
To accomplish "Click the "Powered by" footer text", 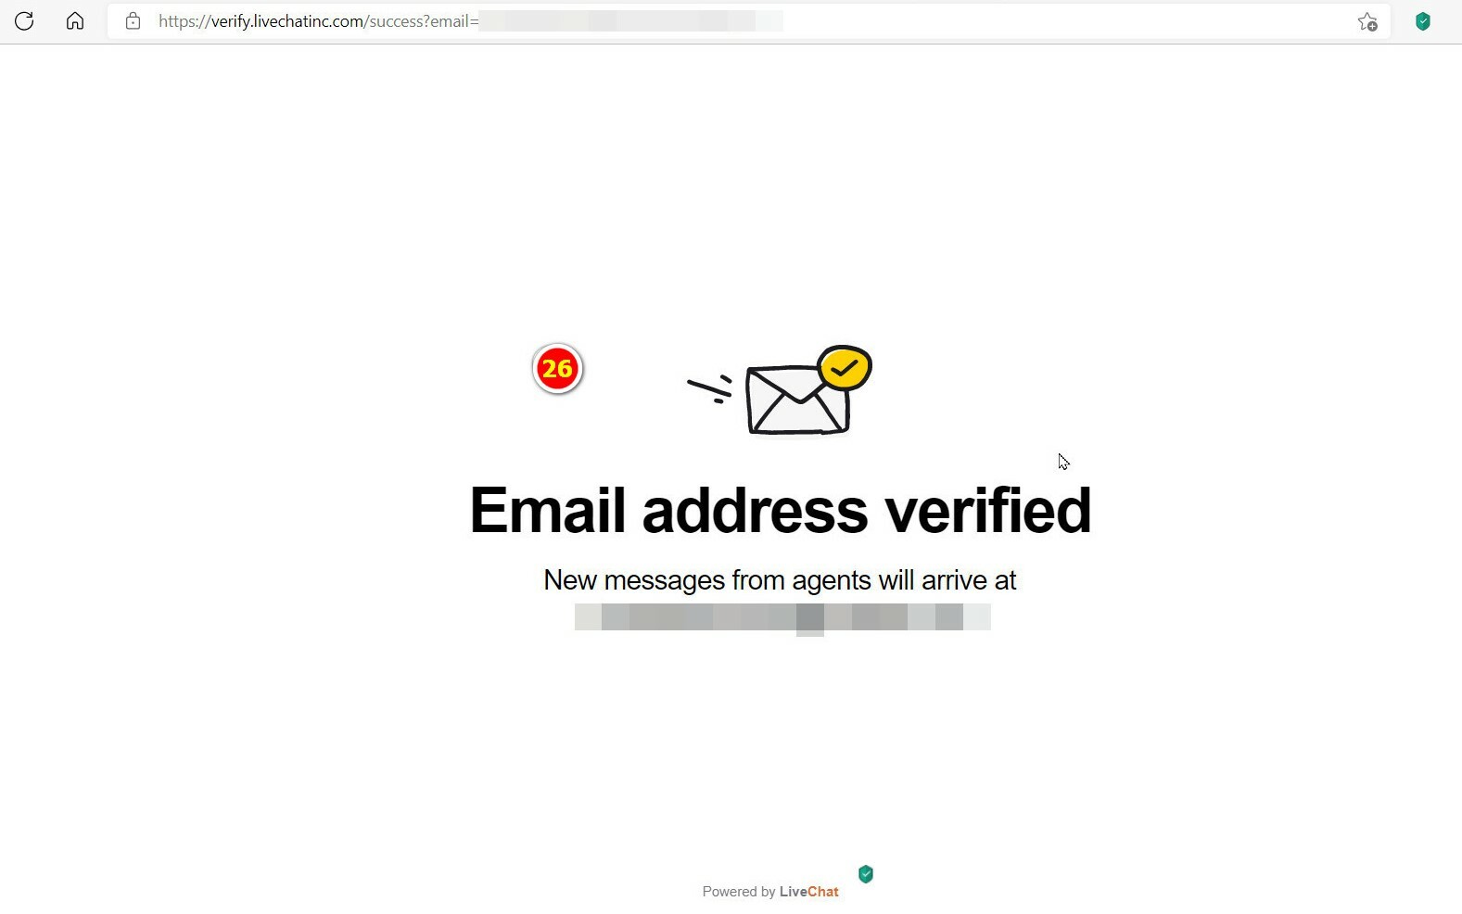I will coord(739,892).
